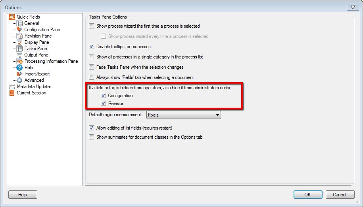Select the Import/Export arrow icon
Image resolution: width=363 pixels, height=207 pixels.
click(20, 74)
